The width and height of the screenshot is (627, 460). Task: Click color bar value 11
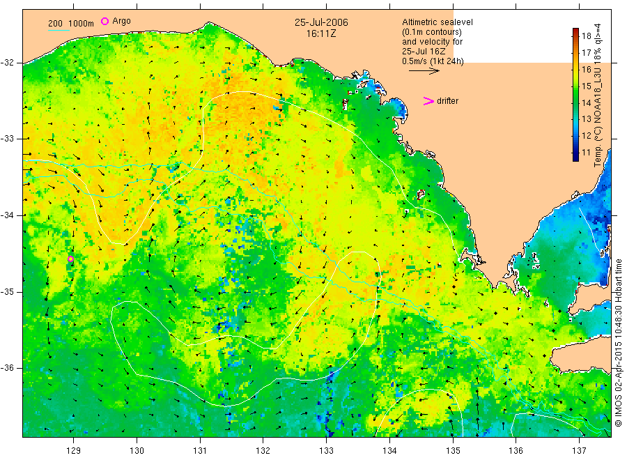586,153
